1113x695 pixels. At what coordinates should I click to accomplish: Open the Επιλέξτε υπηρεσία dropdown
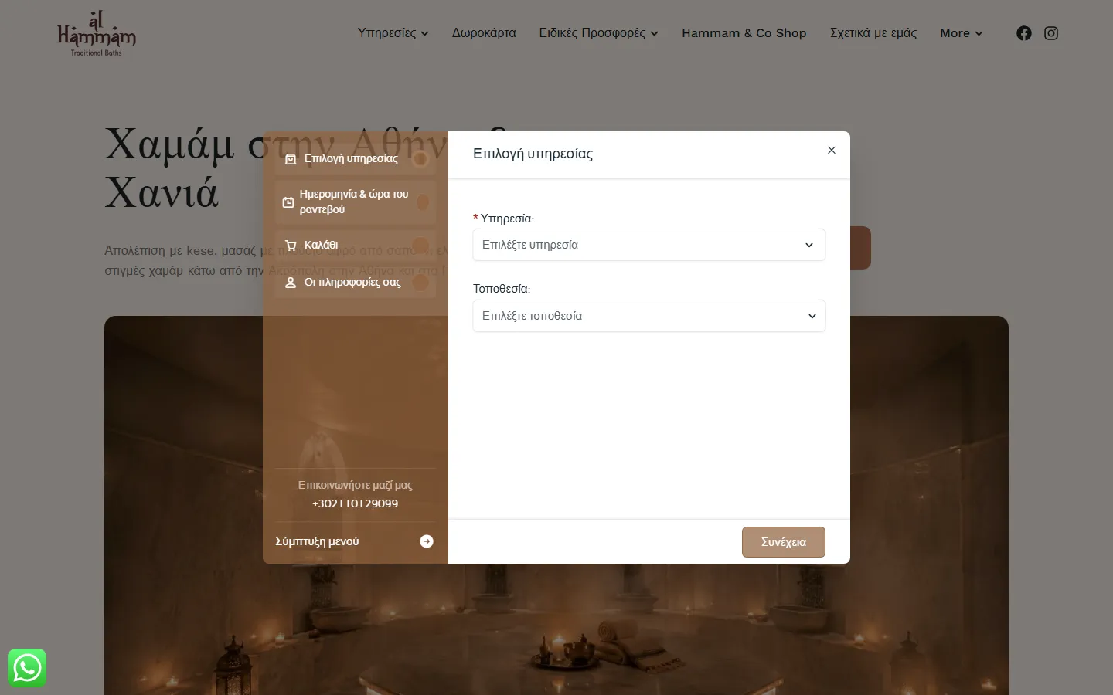pos(649,245)
